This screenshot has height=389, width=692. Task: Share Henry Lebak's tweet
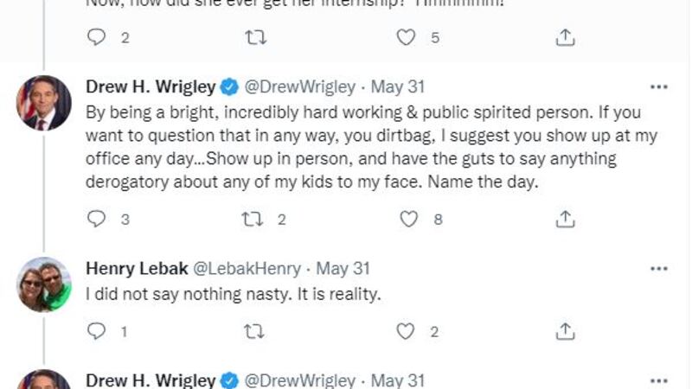point(565,331)
